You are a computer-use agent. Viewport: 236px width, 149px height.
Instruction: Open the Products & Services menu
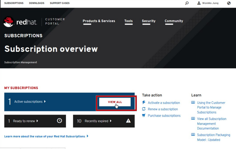click(99, 21)
